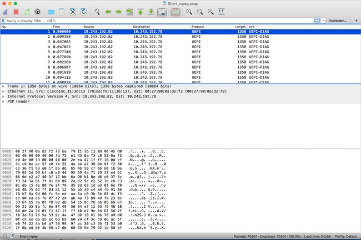
Task: Reset text to normal size
Action: click(x=210, y=12)
